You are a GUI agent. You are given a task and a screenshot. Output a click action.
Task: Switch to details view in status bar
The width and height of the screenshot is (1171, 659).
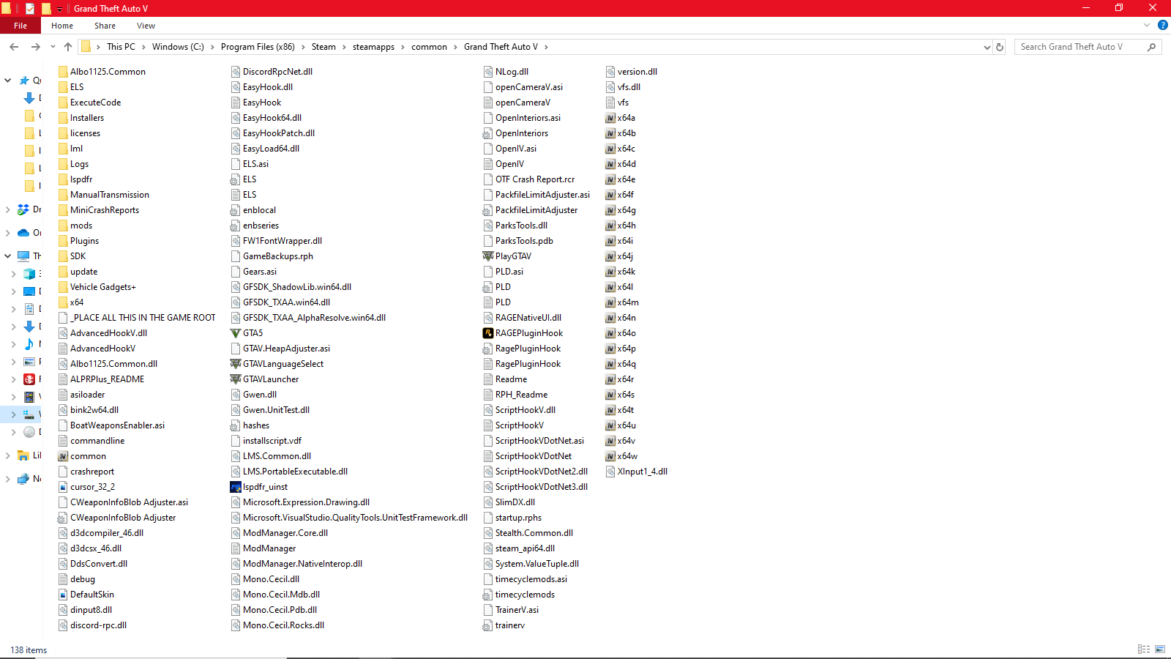pos(1144,649)
